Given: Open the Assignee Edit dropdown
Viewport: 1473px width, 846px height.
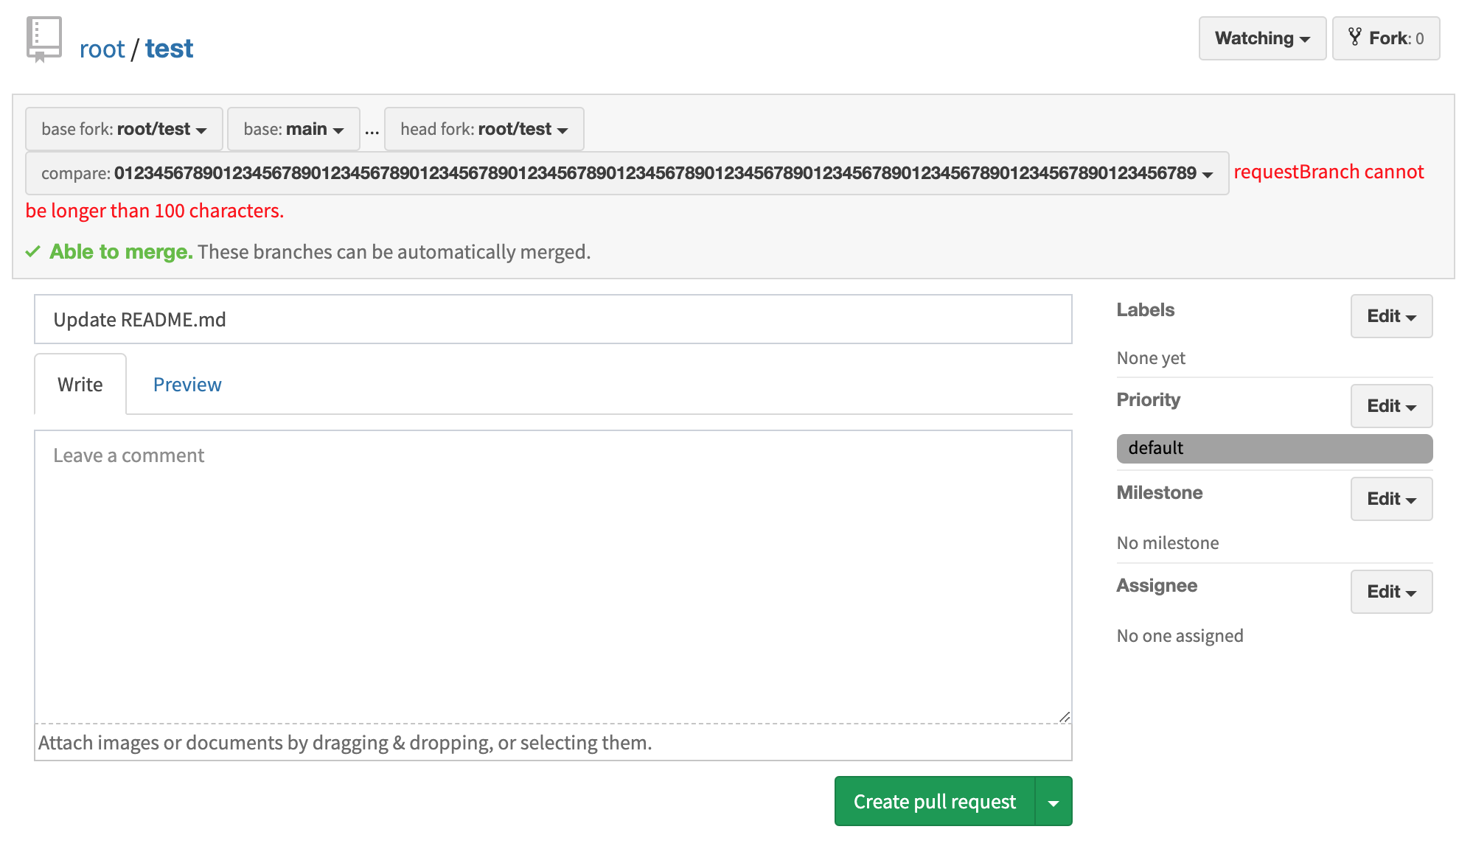Looking at the screenshot, I should (1391, 592).
